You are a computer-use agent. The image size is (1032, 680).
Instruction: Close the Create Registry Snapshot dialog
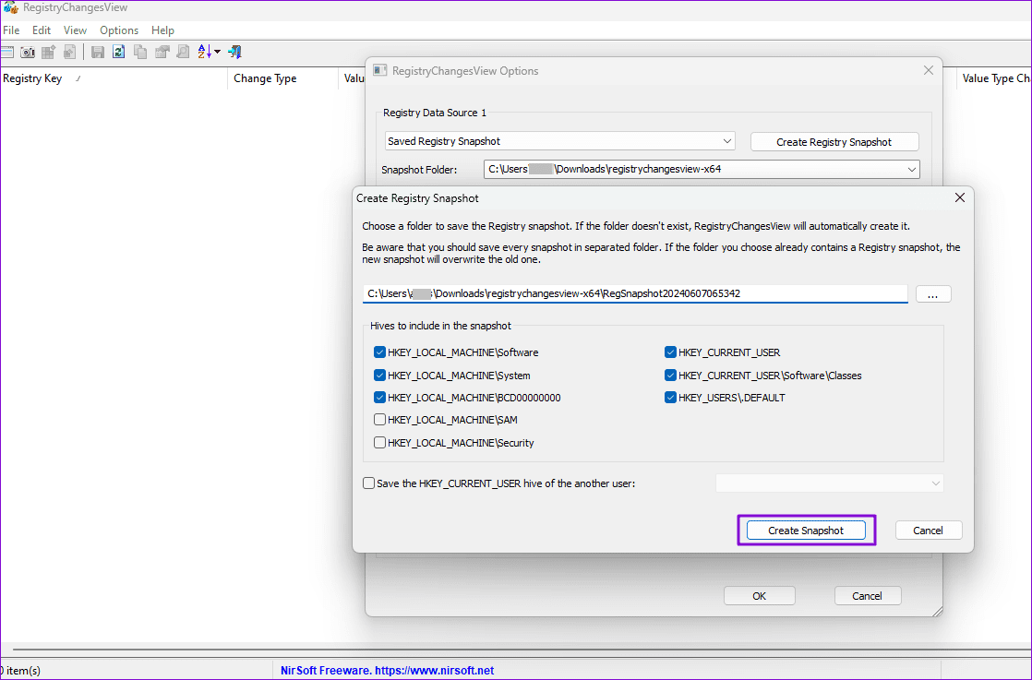click(960, 198)
